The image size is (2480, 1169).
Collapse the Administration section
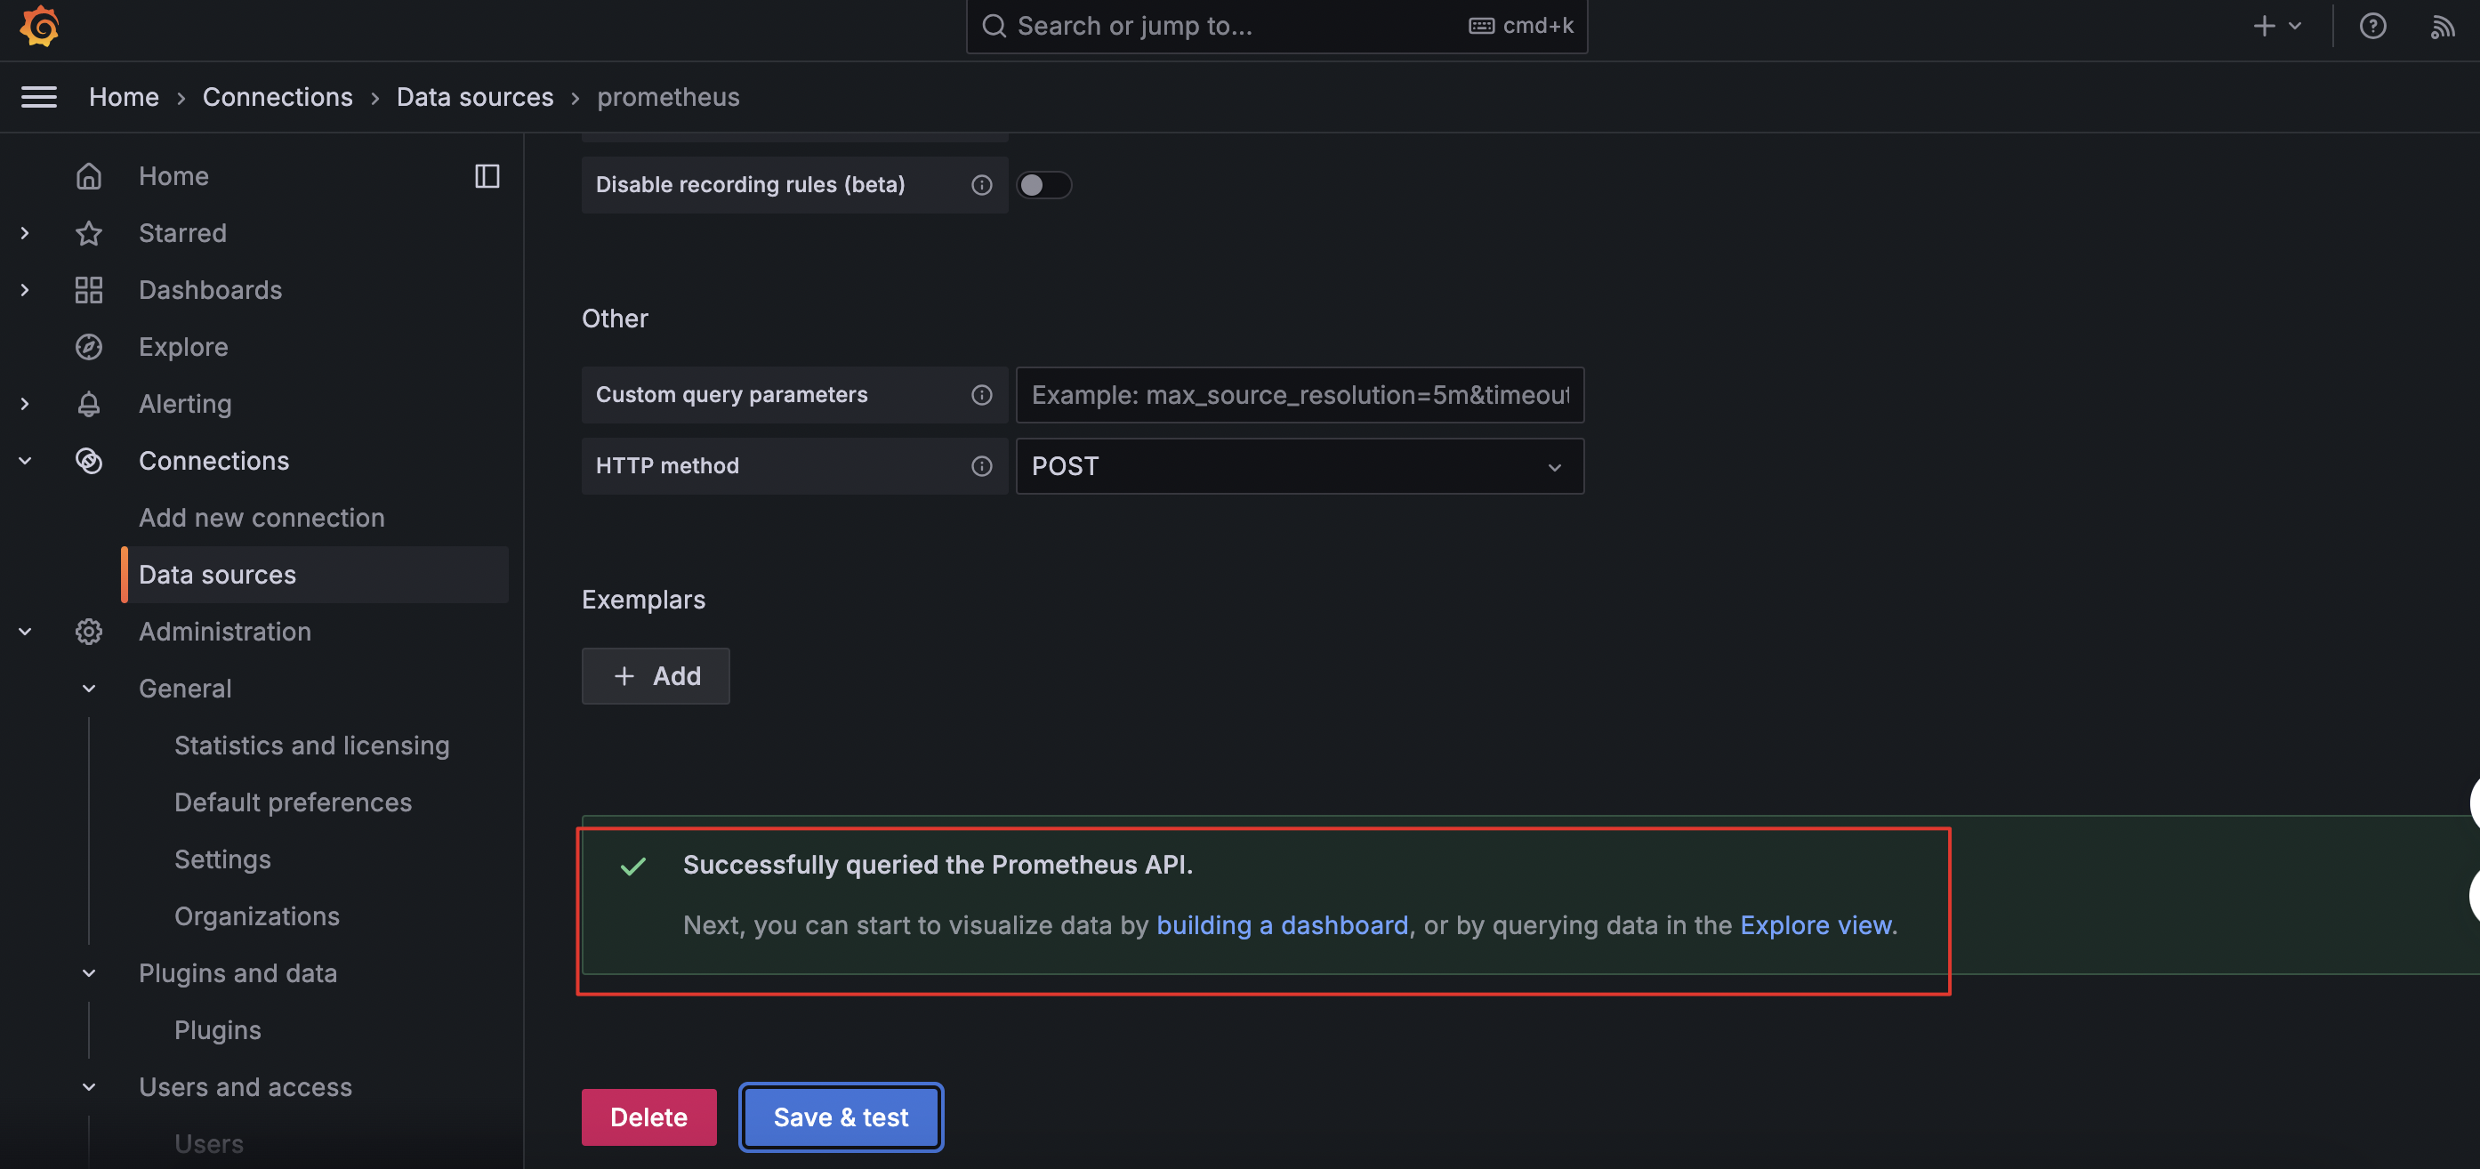click(25, 632)
